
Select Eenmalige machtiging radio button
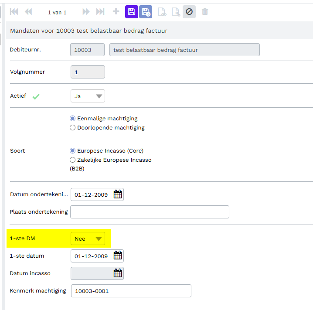pyautogui.click(x=73, y=119)
